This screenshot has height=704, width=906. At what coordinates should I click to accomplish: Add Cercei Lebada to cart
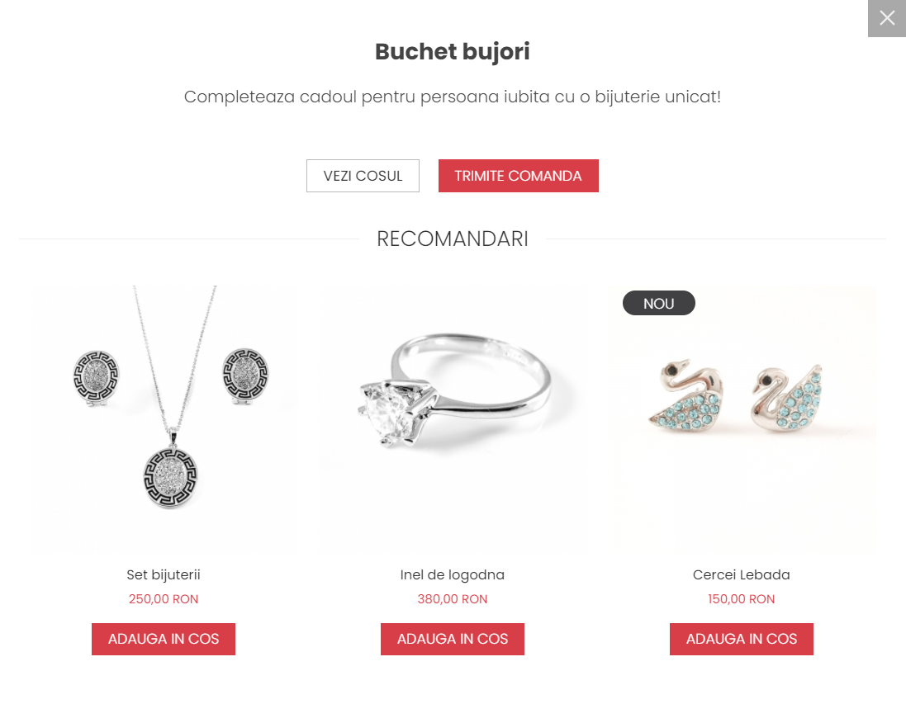pos(742,639)
